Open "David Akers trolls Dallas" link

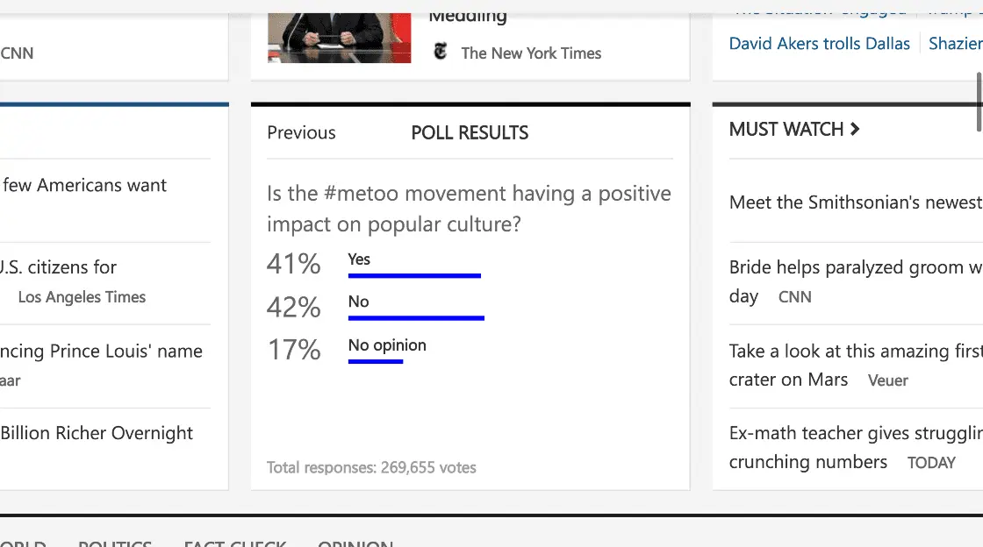coord(819,43)
